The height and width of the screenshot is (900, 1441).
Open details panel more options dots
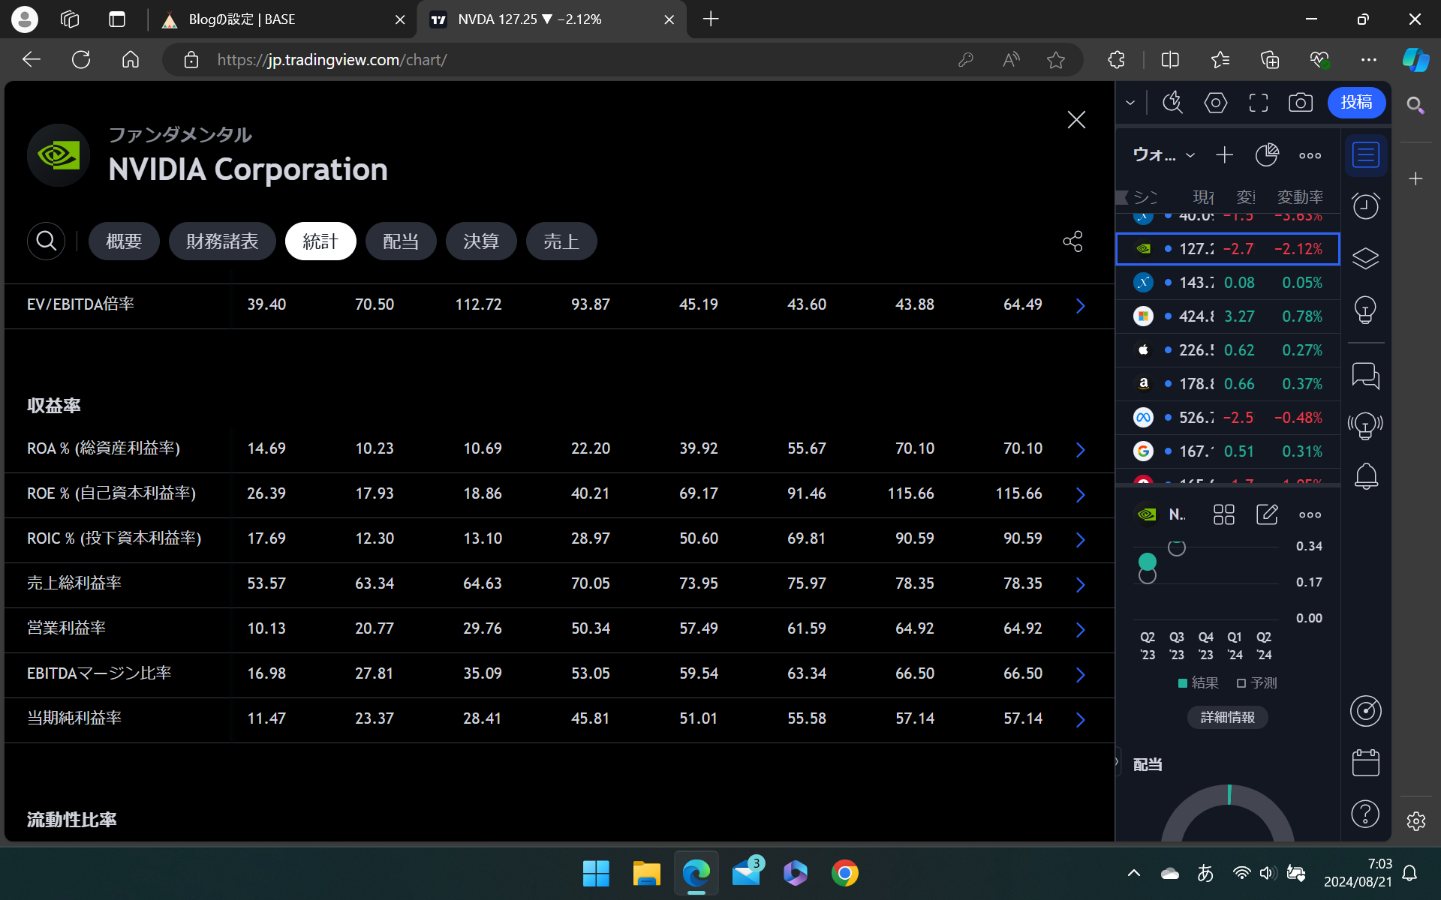coord(1310,514)
